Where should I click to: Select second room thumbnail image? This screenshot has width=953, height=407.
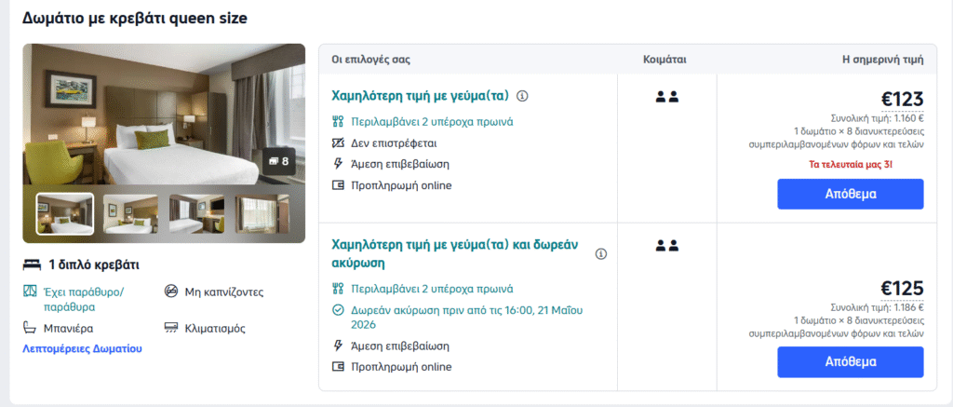coord(130,213)
